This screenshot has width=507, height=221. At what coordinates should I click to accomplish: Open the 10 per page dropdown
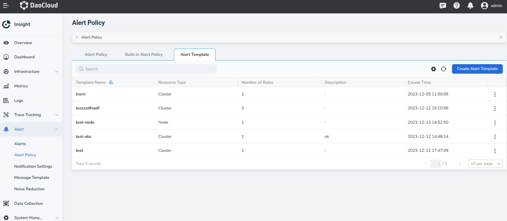pos(485,164)
